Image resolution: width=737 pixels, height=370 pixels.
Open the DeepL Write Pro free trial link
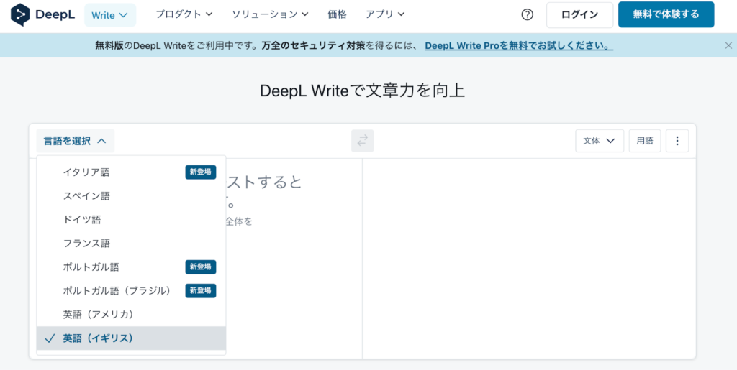click(x=519, y=45)
